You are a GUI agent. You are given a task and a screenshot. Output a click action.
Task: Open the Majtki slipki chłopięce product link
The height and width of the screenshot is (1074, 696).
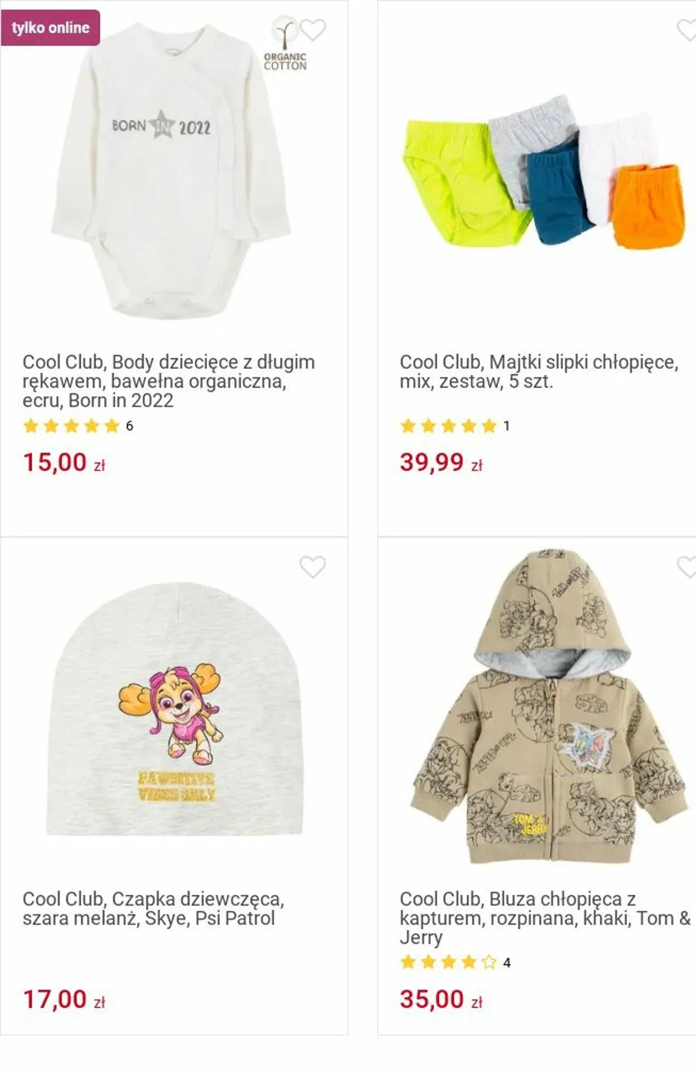[539, 372]
